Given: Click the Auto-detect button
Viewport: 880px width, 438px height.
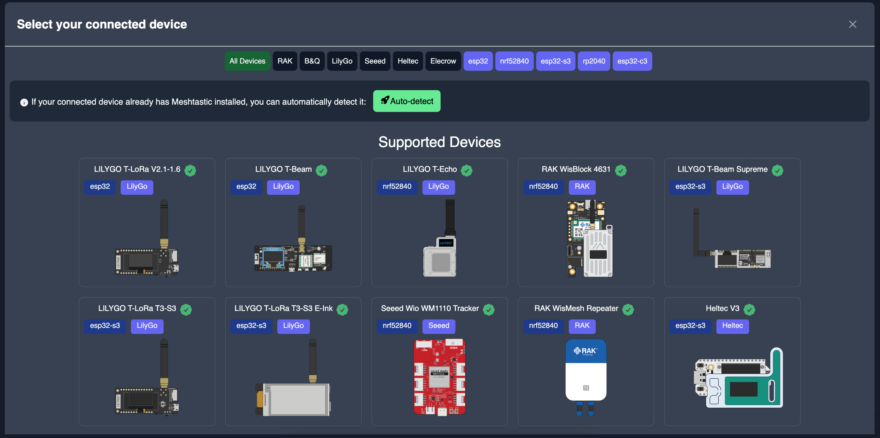Looking at the screenshot, I should click(406, 101).
